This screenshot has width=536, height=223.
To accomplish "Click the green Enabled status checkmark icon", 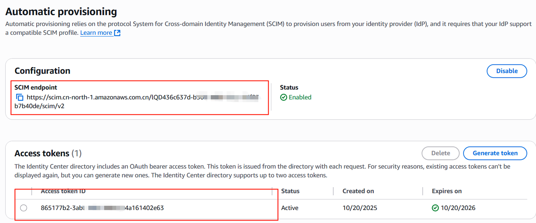I will tap(283, 97).
